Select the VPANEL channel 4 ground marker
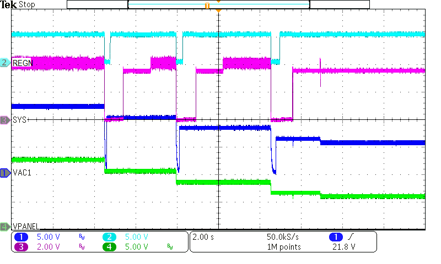The width and height of the screenshot is (441, 264). pos(5,226)
